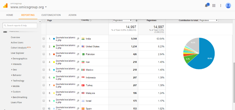The width and height of the screenshot is (235, 110).
Task: Click the Google Analytics logo
Action: [5, 6]
